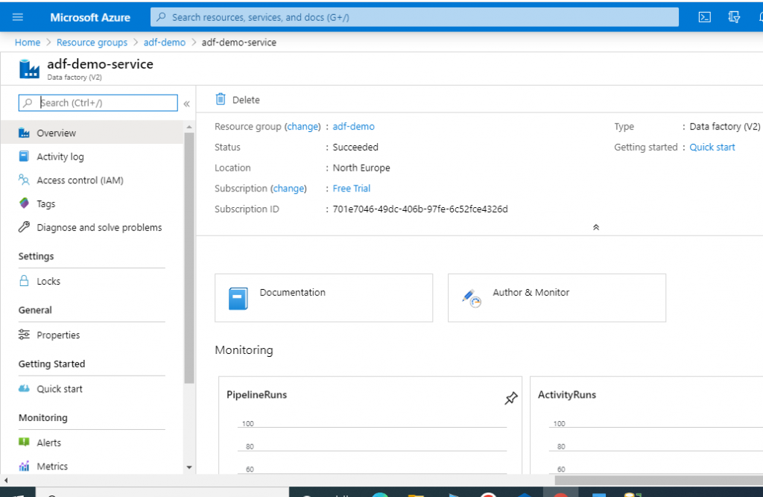The height and width of the screenshot is (497, 763).
Task: Click the Locks padlock icon
Action: pos(24,280)
